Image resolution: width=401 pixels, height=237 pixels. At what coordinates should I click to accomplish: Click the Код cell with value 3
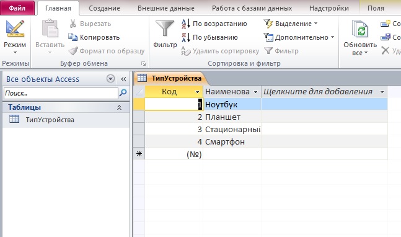click(x=174, y=129)
